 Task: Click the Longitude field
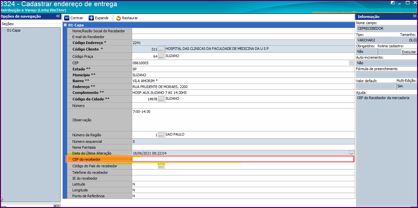[243, 190]
